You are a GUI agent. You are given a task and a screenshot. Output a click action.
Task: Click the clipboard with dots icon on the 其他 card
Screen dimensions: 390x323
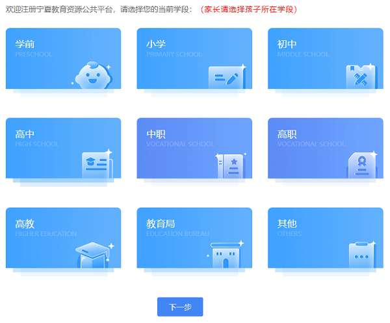(362, 255)
